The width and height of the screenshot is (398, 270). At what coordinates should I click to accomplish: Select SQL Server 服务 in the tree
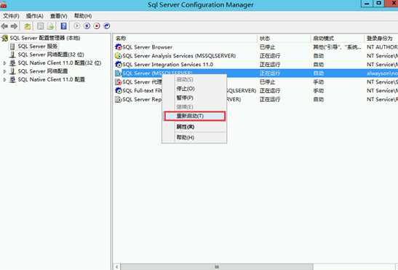38,47
